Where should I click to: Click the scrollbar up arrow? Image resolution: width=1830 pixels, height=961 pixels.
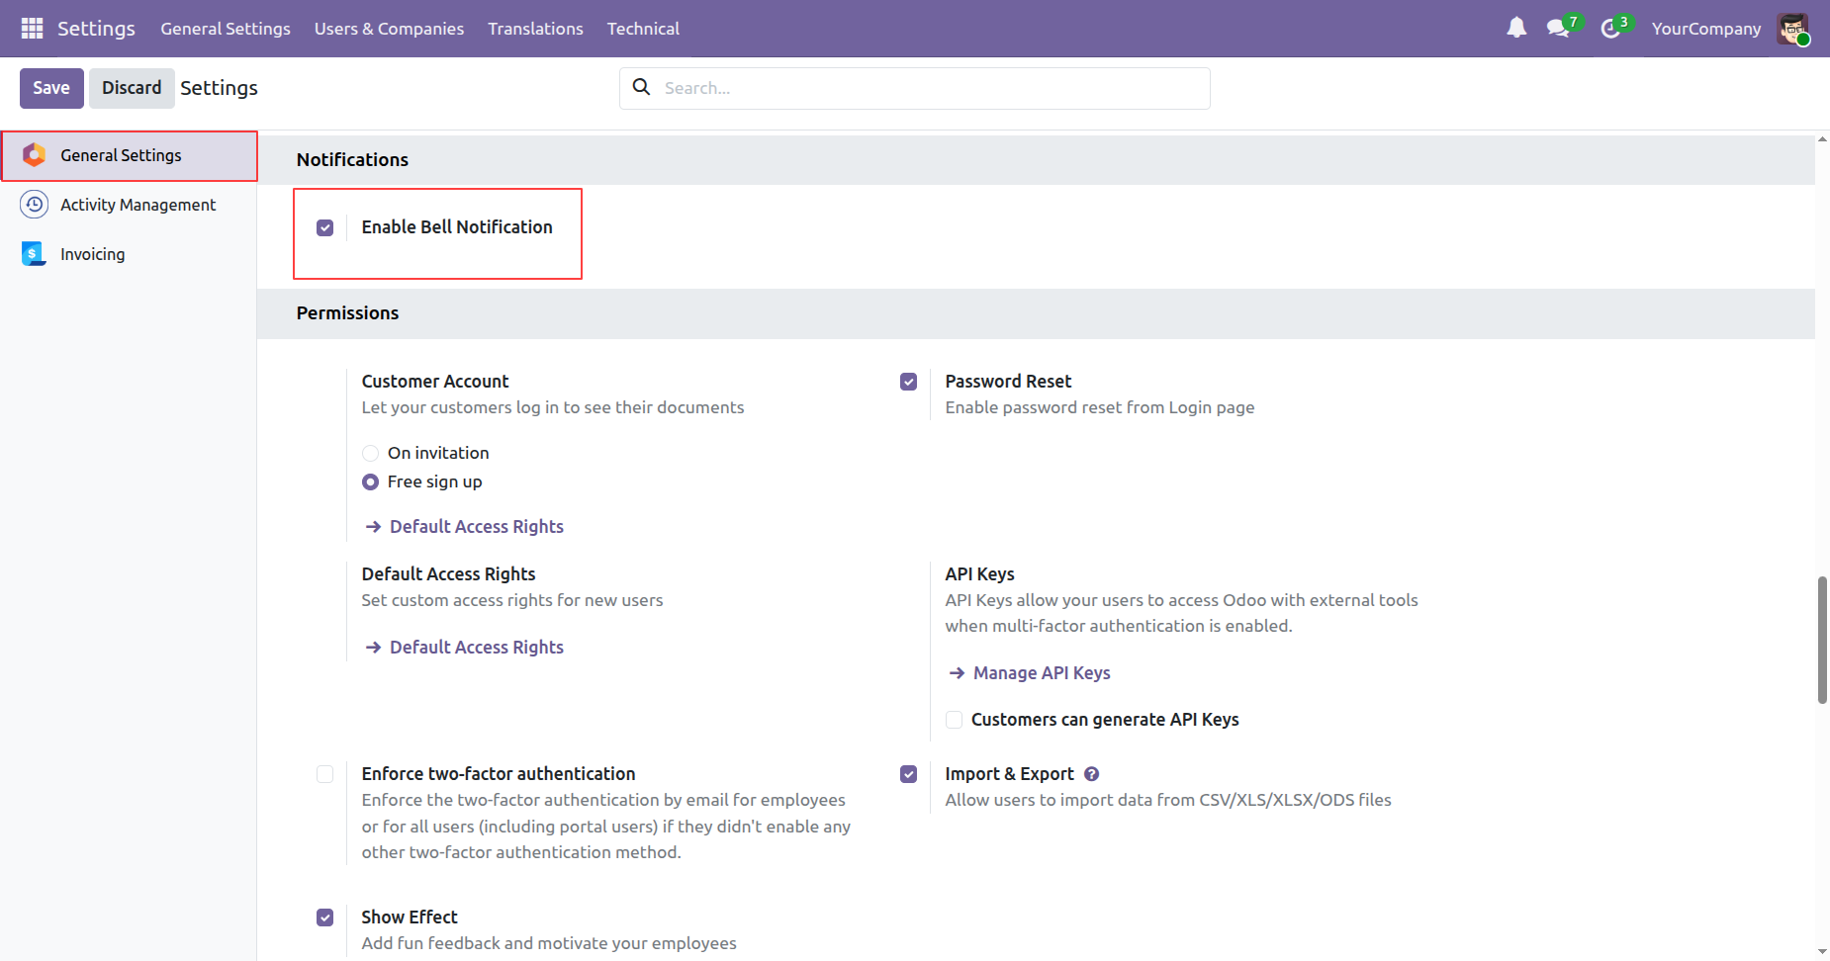click(1822, 139)
